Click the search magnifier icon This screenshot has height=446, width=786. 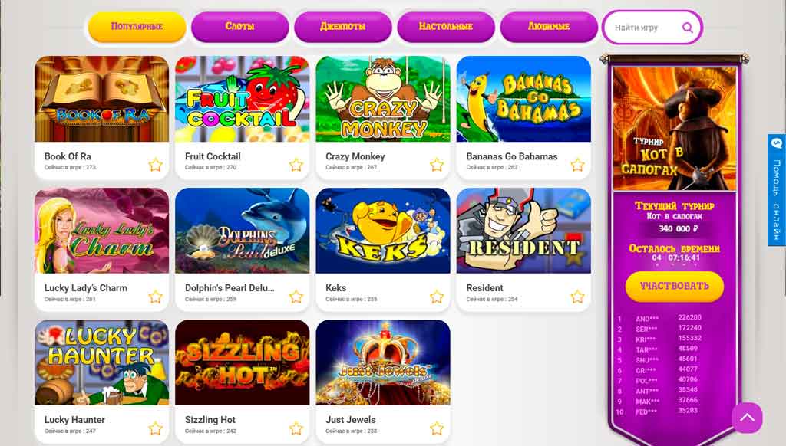click(688, 28)
